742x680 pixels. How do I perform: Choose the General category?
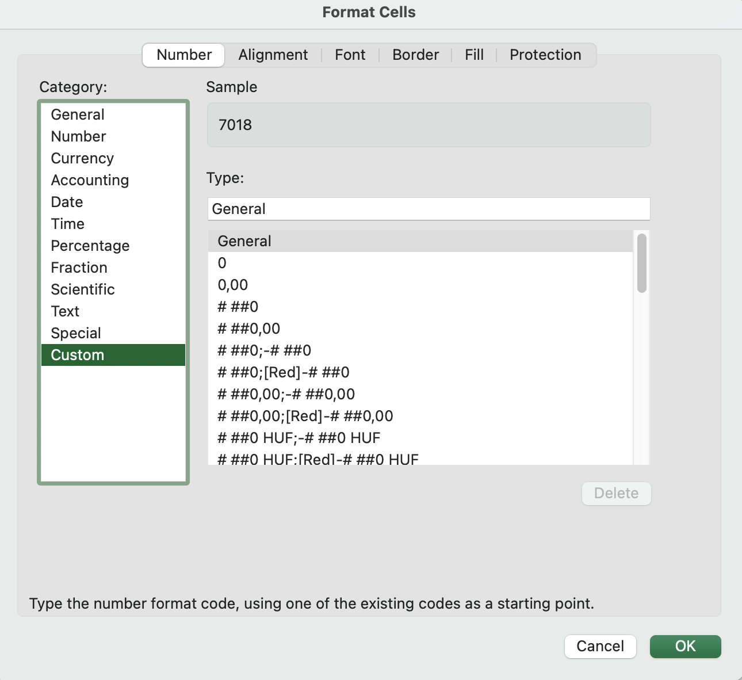click(78, 114)
